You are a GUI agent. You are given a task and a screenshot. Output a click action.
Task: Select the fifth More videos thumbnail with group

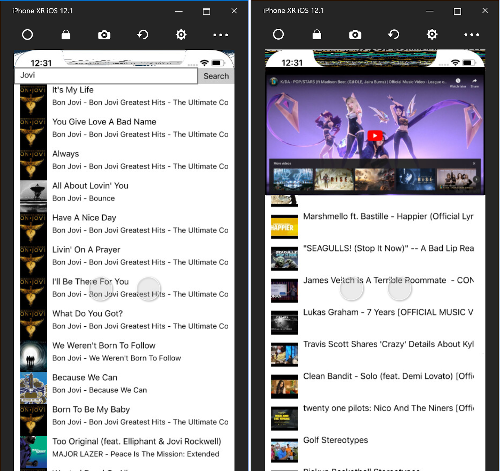point(457,179)
